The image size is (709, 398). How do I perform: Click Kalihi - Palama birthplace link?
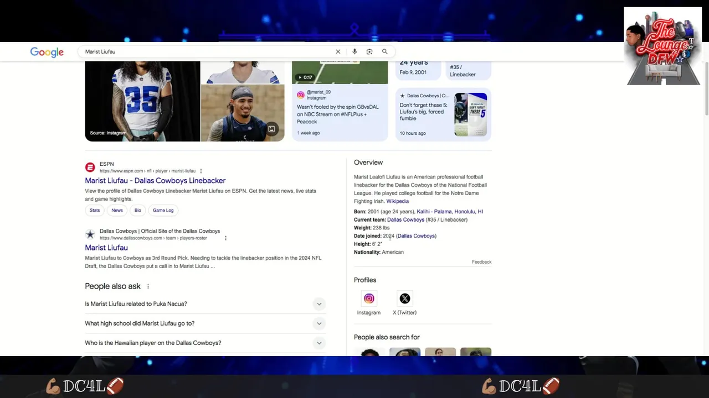point(434,212)
